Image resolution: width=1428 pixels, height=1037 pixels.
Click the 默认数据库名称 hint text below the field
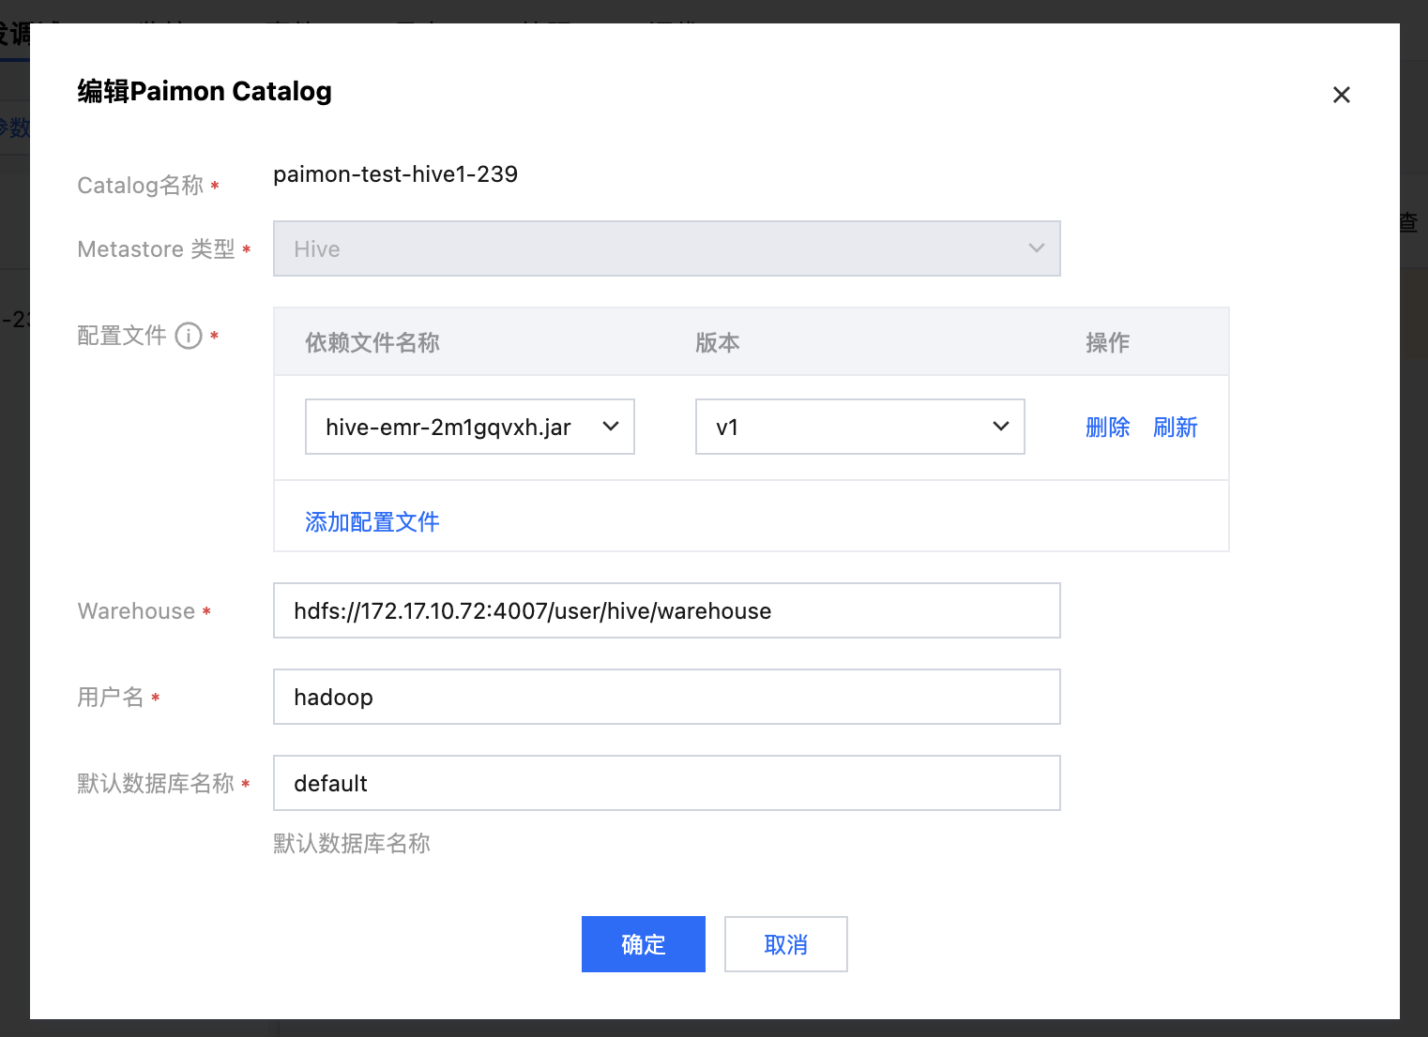pos(351,844)
